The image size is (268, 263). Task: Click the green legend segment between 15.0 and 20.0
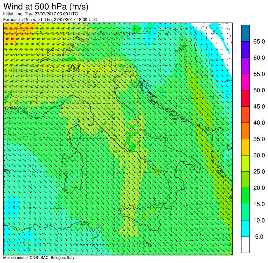pos(245,196)
